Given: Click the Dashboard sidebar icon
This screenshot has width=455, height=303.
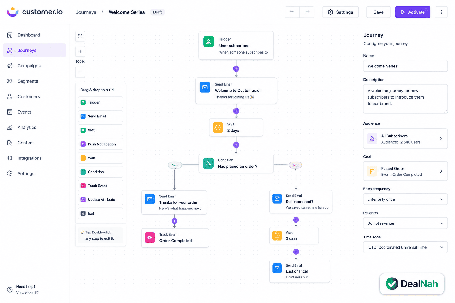Looking at the screenshot, I should point(10,35).
